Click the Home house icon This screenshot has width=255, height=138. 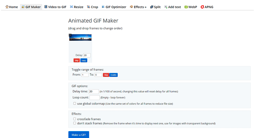coord(7,7)
